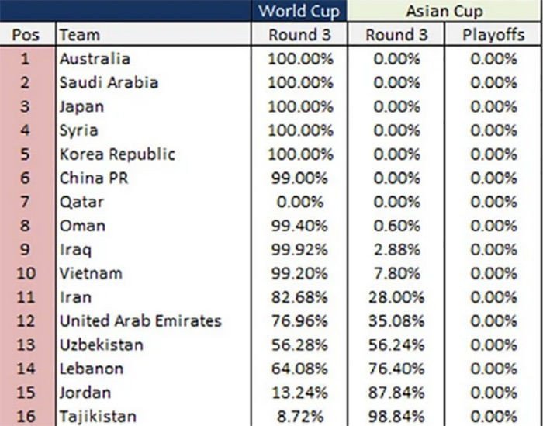Screen dimensions: 543x426
Task: Click the World Cup header cell
Action: (x=299, y=11)
